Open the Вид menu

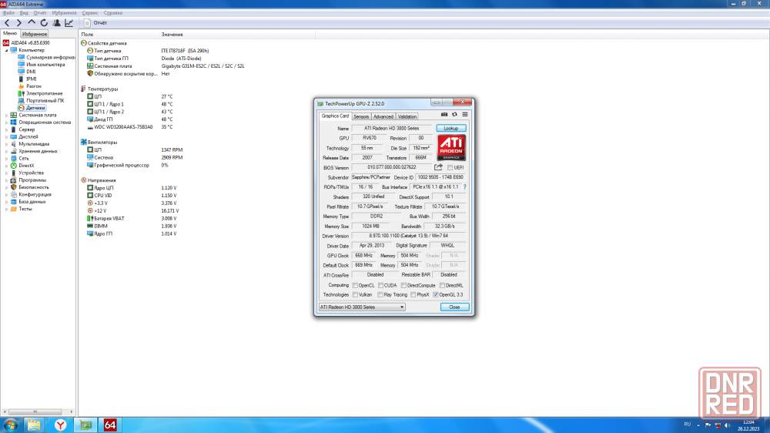24,13
